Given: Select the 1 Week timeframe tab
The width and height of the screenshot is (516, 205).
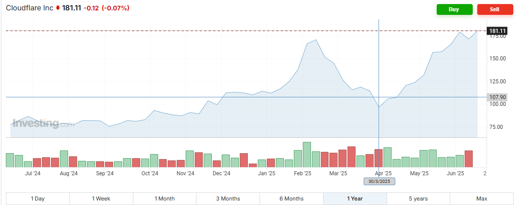Looking at the screenshot, I should (101, 199).
